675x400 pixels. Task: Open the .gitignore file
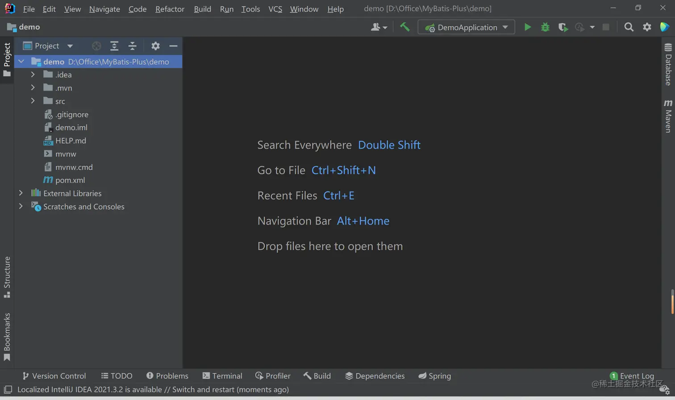[66, 114]
